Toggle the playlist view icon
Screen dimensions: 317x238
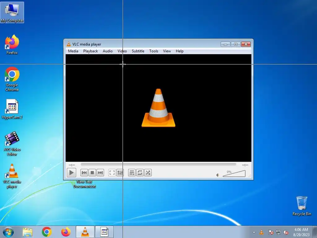point(132,173)
